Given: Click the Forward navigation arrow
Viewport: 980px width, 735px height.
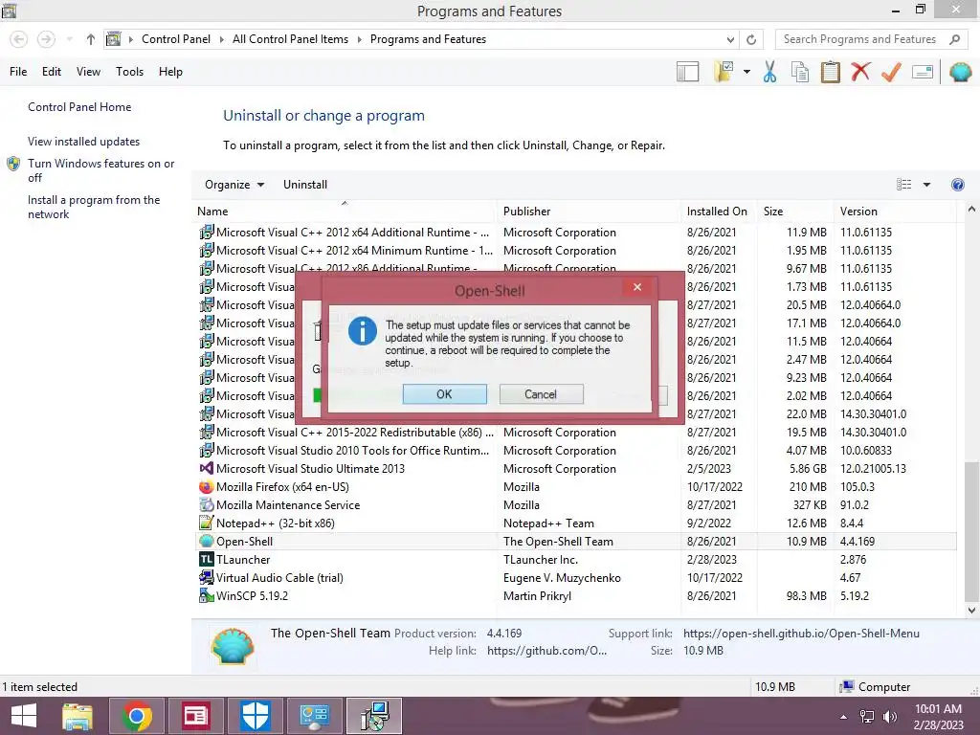Looking at the screenshot, I should point(46,39).
